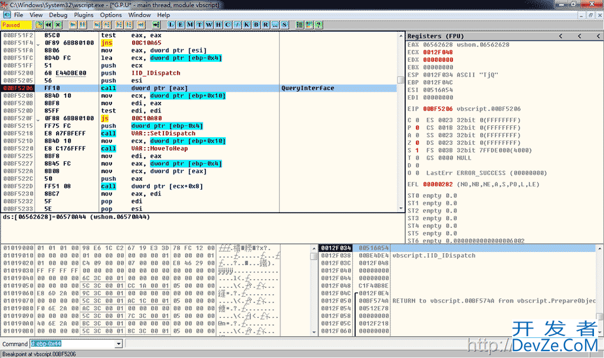The image size is (604, 358).
Task: Open Memory map with M button
Action: tap(190, 25)
